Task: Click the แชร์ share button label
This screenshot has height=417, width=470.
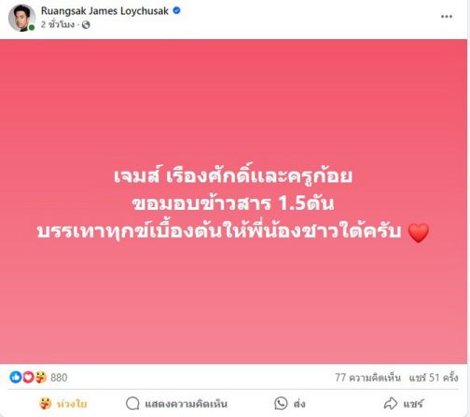Action: tap(413, 404)
